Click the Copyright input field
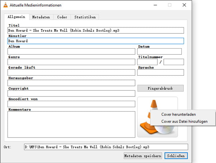The height and width of the screenshot is (163, 216). 71,94
